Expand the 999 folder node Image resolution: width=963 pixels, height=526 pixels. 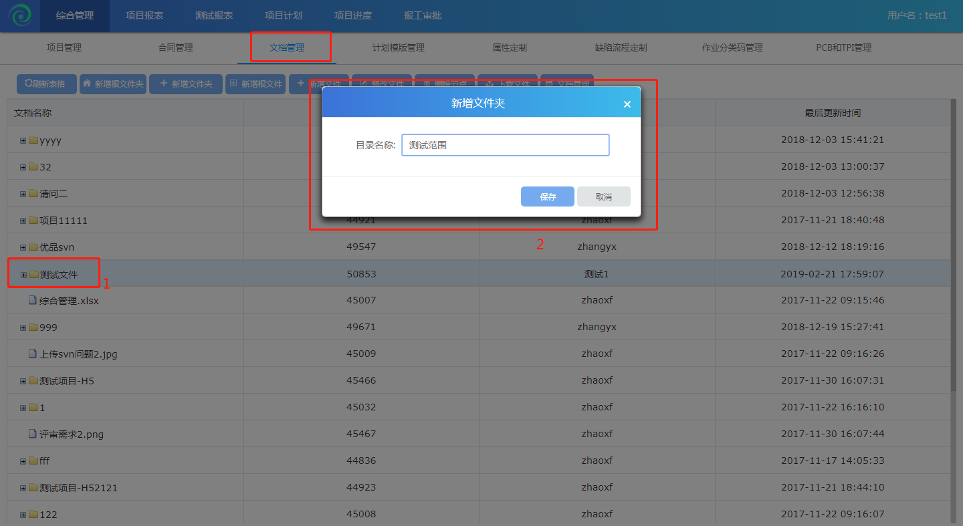tap(23, 327)
